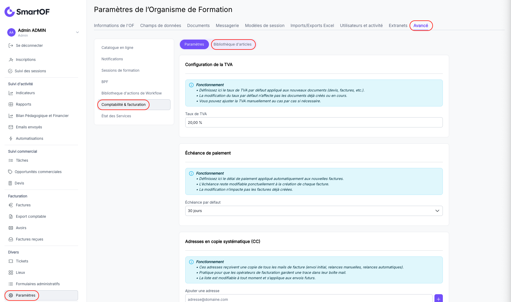This screenshot has height=302, width=511.
Task: Click the Avoirs banknote icon
Action: point(11,228)
